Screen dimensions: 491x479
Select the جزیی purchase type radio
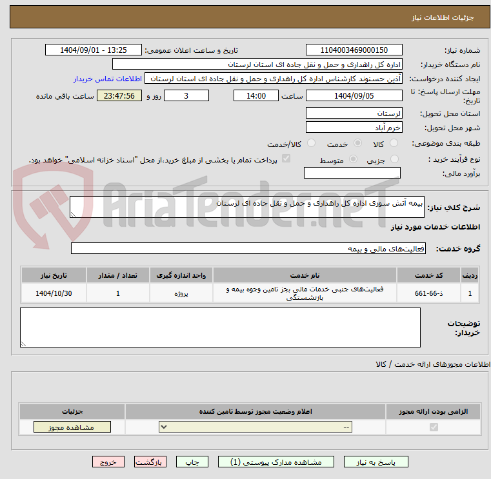pyautogui.click(x=395, y=159)
